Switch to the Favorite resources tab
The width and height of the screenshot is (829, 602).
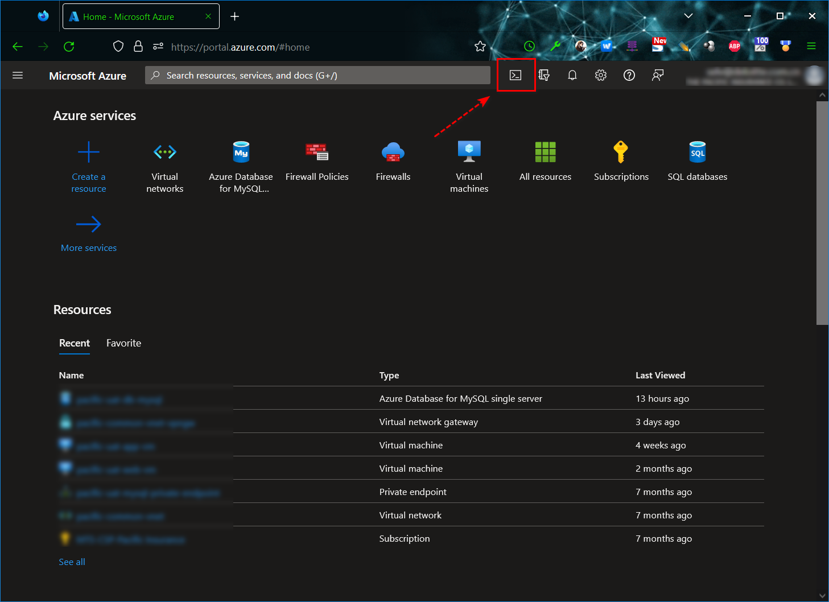pyautogui.click(x=123, y=343)
